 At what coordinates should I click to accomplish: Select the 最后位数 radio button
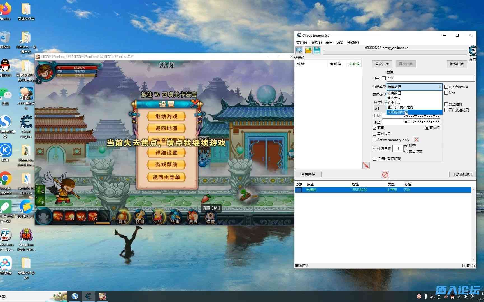[x=406, y=152]
